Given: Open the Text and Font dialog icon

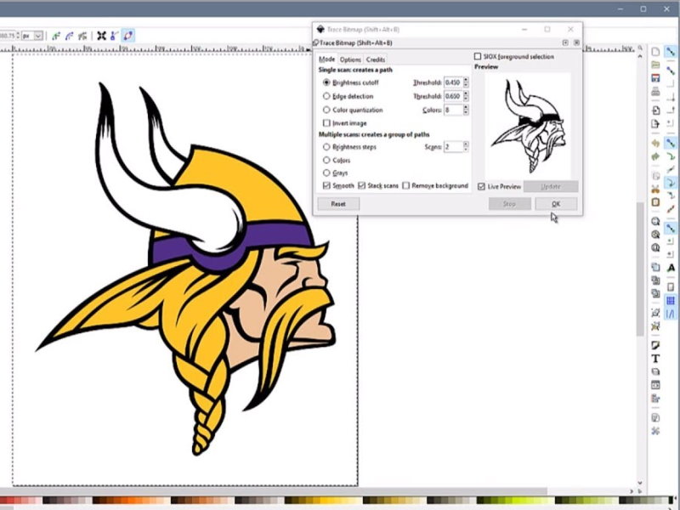Looking at the screenshot, I should coord(655,359).
